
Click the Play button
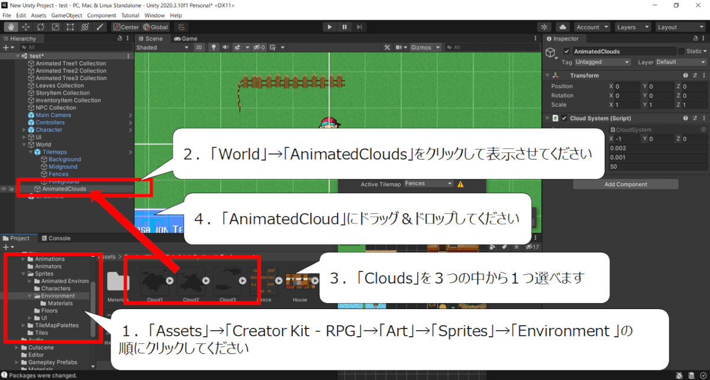pyautogui.click(x=329, y=27)
